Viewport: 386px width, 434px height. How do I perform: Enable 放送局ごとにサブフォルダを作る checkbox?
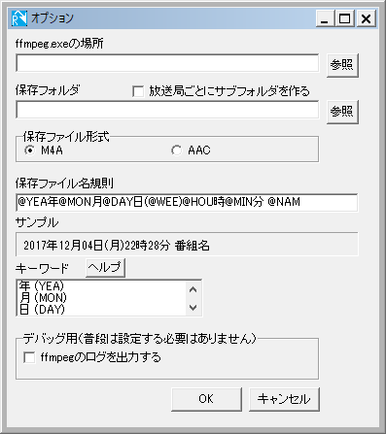[x=138, y=91]
